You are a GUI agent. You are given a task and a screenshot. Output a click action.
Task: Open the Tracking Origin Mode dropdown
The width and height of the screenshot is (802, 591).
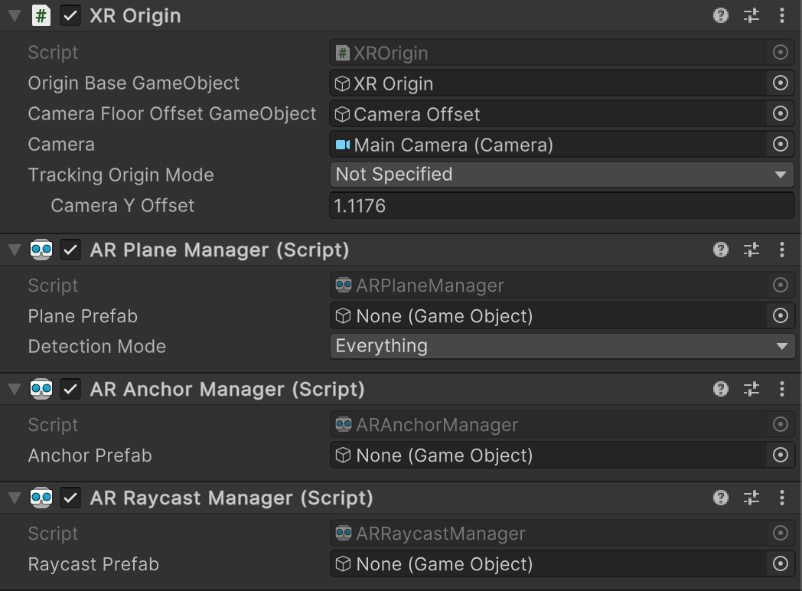pyautogui.click(x=562, y=175)
